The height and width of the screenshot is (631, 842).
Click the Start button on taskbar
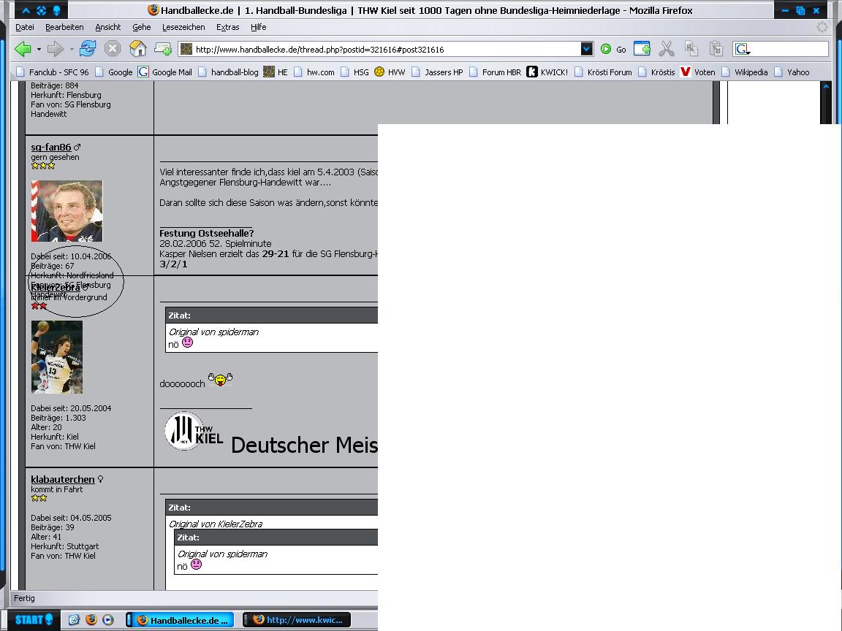click(x=34, y=619)
